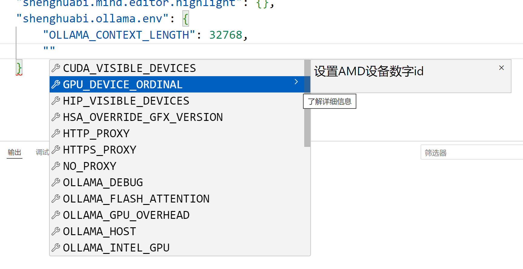Viewport: 523px width, 269px height.
Task: Close the AMD device id documentation popup
Action: (x=501, y=68)
